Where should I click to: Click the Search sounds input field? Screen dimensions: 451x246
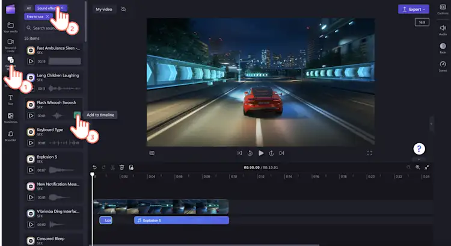pos(53,28)
